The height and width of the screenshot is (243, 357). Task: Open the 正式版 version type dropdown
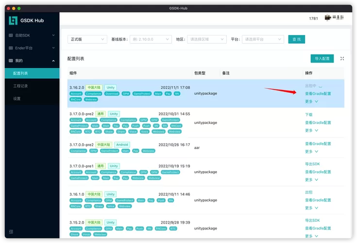point(87,39)
